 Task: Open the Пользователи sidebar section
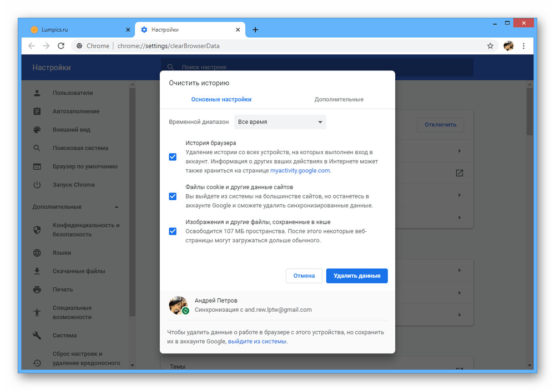pos(73,93)
